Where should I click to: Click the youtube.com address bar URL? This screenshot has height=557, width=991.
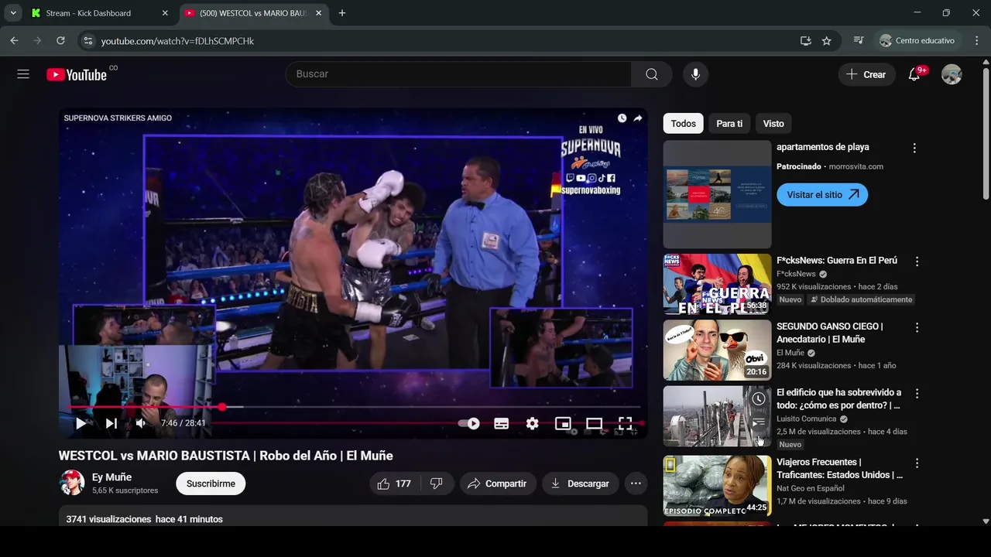(177, 41)
